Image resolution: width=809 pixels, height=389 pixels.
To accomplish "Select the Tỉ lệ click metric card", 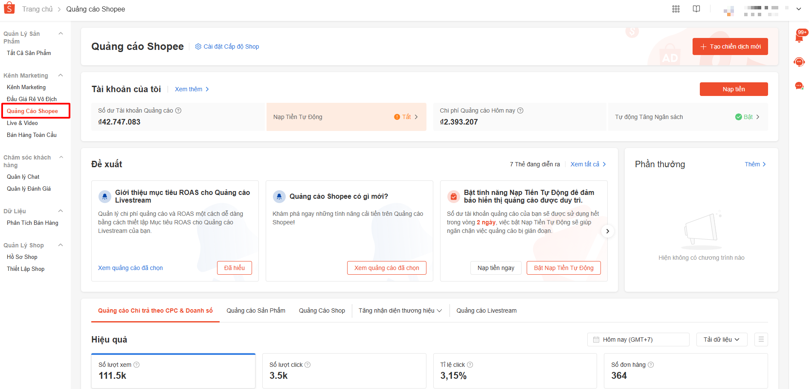I will click(515, 371).
